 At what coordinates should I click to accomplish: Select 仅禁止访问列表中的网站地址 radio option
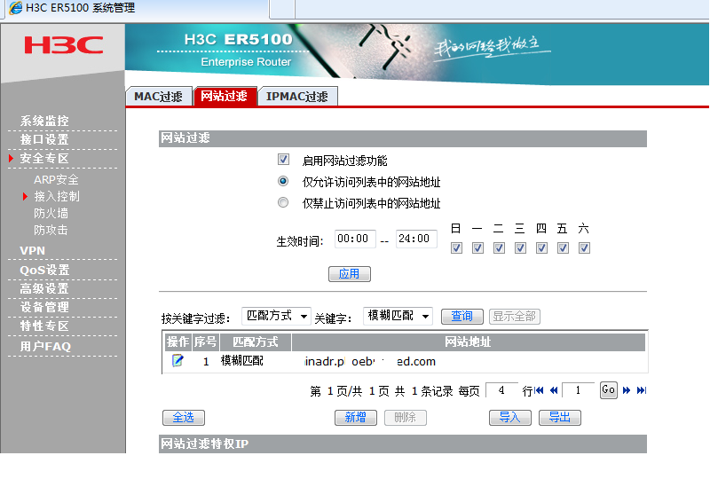[283, 202]
